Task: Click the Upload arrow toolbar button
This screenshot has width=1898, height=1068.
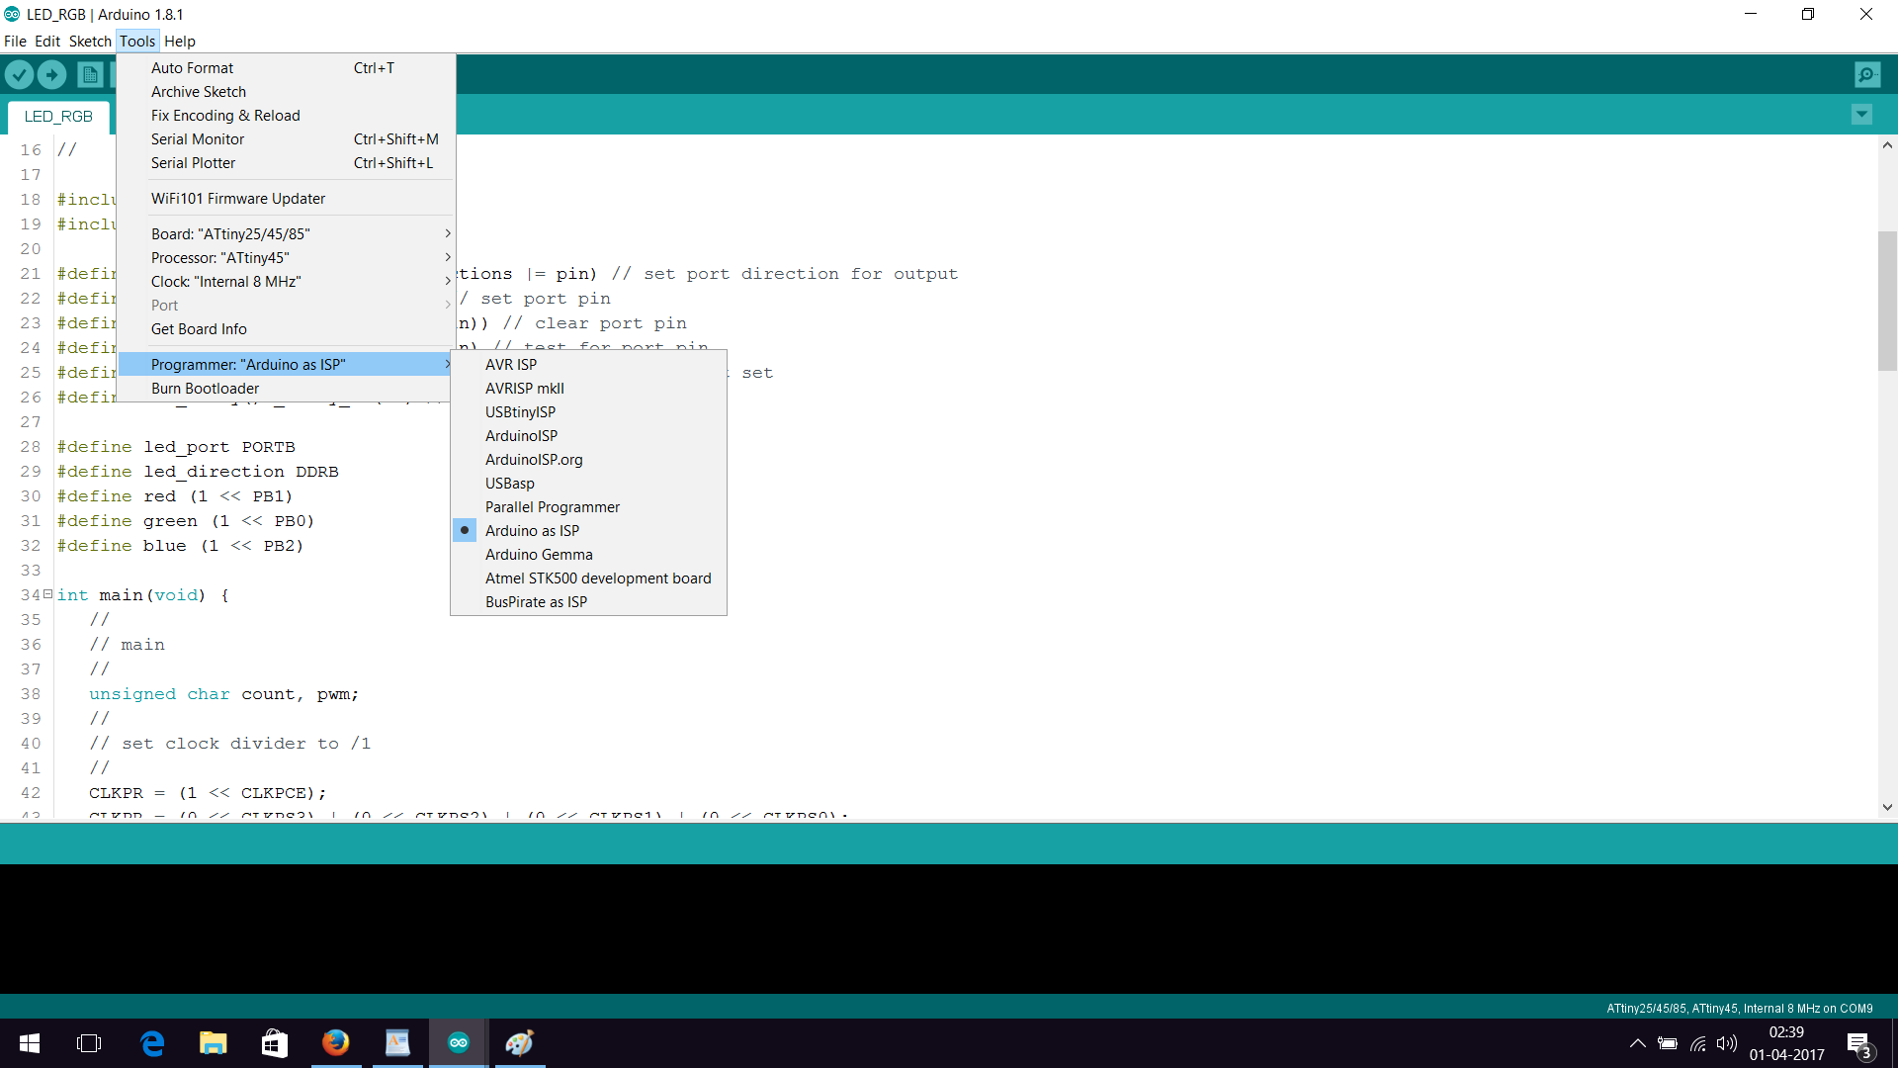Action: (x=52, y=74)
